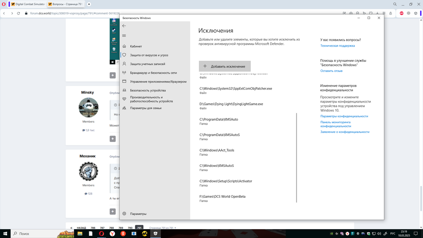
Task: Switch to Digital Combat Simulator browser tab
Action: 28,4
